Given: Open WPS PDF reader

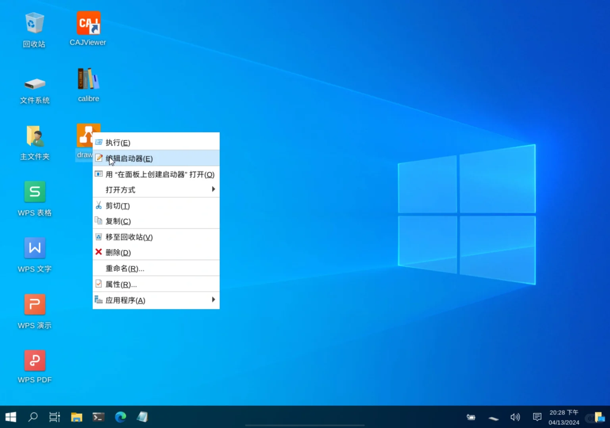Looking at the screenshot, I should [x=35, y=360].
